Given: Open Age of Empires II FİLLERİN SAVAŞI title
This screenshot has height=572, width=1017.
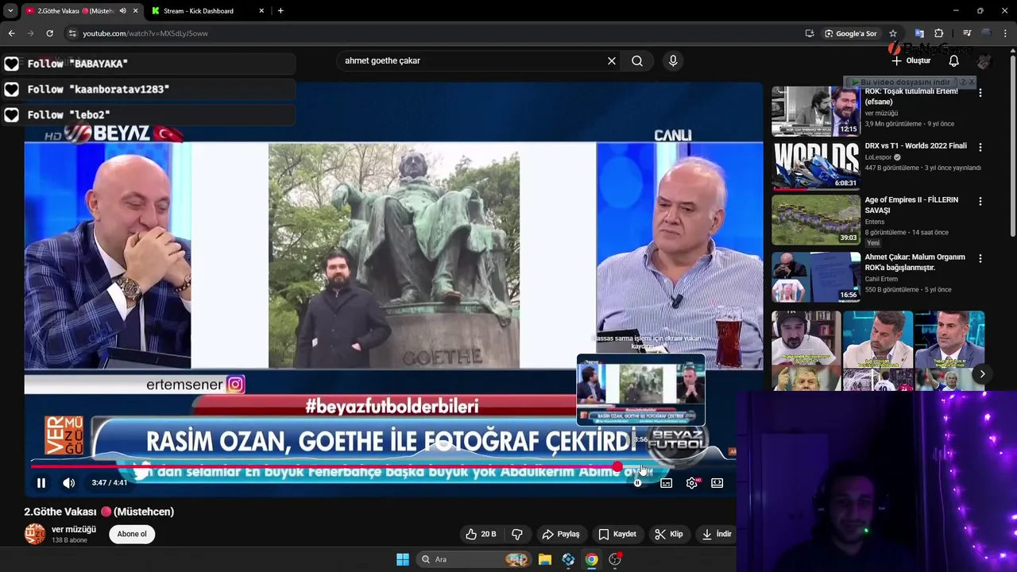Looking at the screenshot, I should click(911, 205).
